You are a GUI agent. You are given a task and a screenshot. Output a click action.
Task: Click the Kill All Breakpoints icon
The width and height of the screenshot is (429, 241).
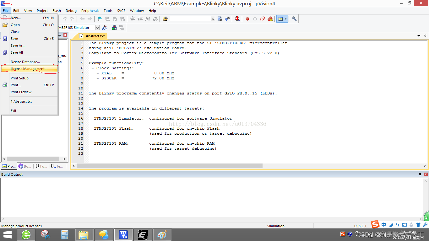pos(270,19)
